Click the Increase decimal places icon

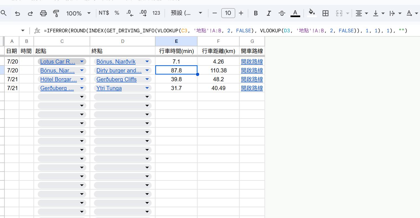pos(143,13)
